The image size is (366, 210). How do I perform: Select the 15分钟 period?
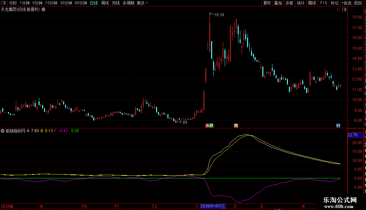pyautogui.click(x=51, y=3)
